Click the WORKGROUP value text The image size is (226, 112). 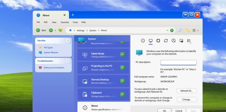point(167,81)
